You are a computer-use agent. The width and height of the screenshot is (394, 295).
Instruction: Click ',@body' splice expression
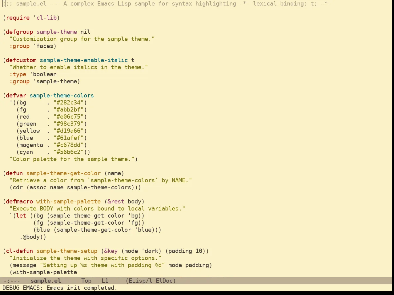[x=31, y=237]
